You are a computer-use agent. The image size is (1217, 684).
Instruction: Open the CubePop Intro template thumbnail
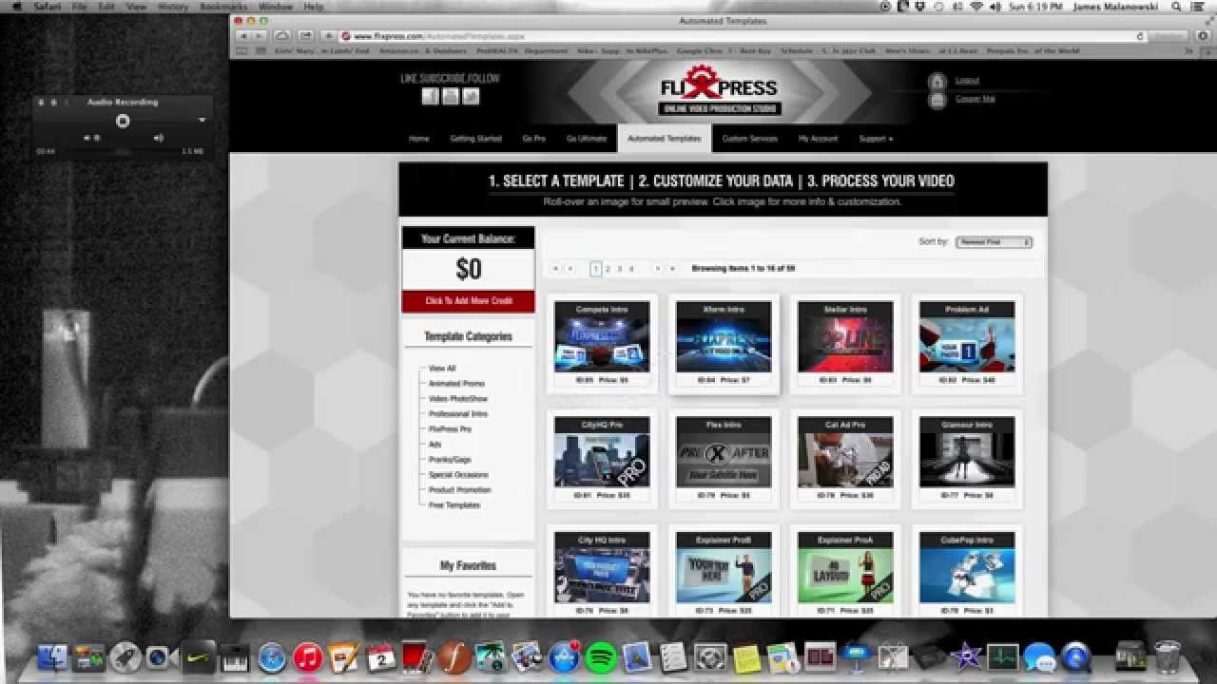click(x=967, y=576)
